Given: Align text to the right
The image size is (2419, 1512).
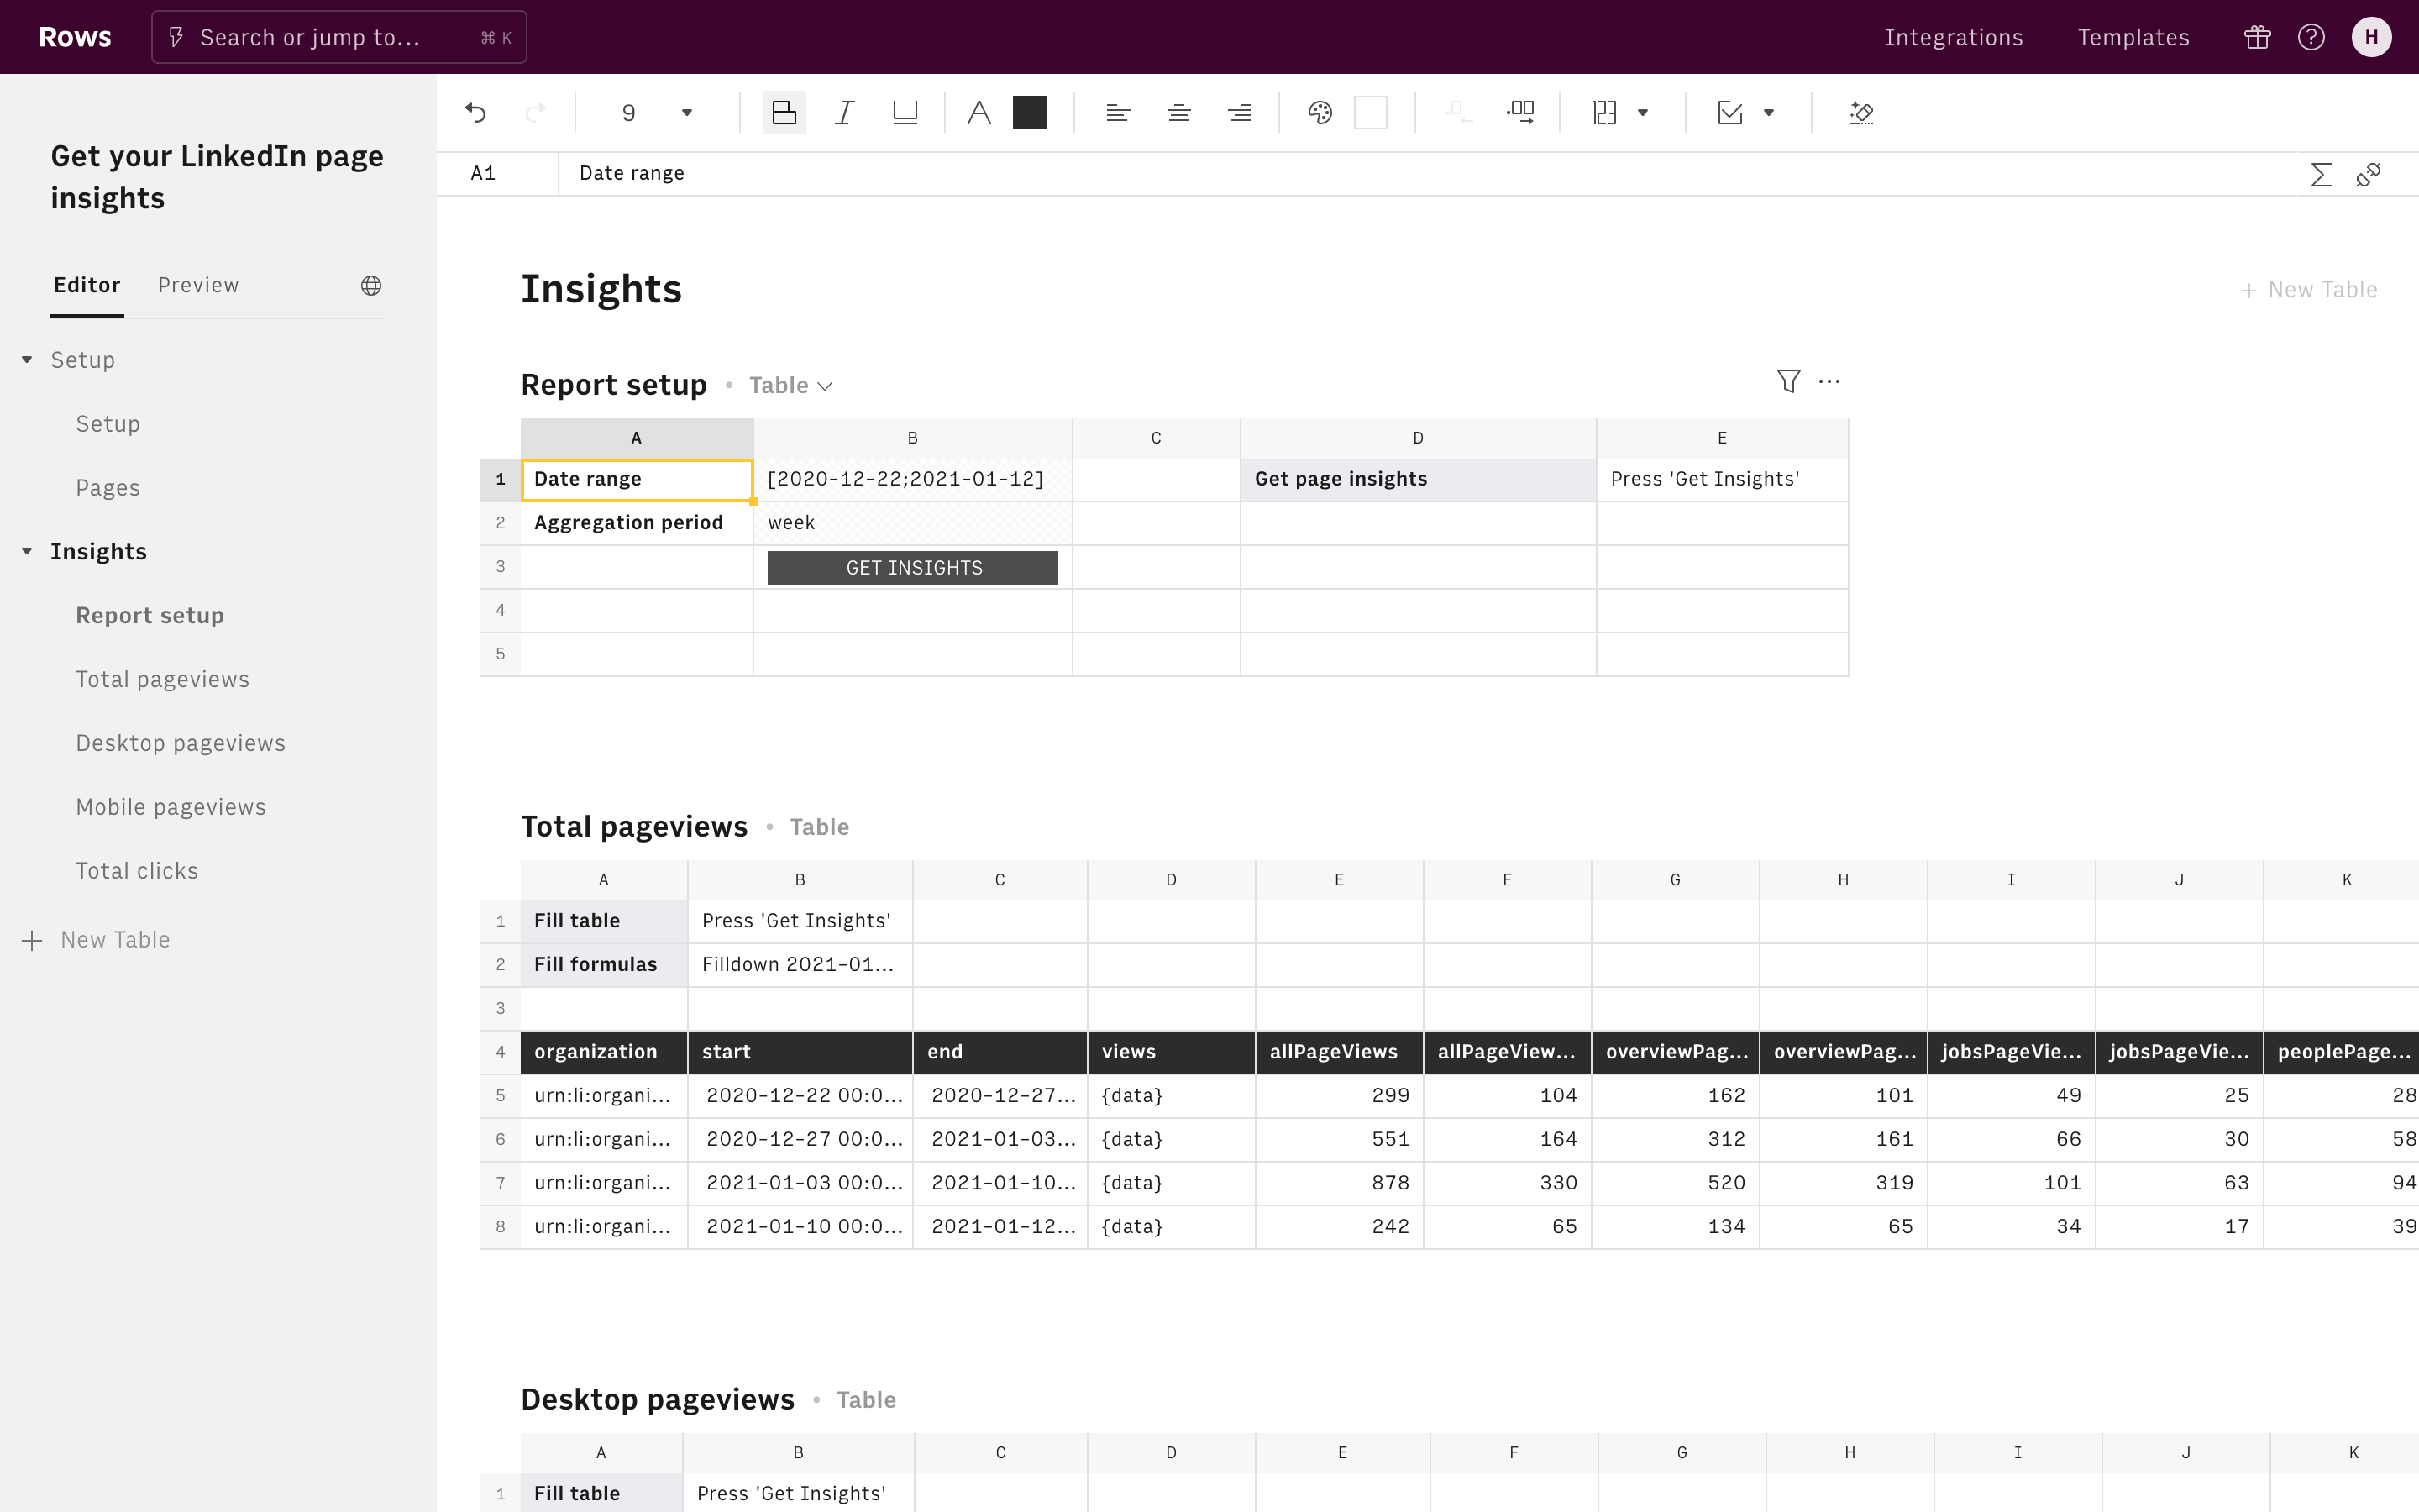Looking at the screenshot, I should tap(1240, 113).
